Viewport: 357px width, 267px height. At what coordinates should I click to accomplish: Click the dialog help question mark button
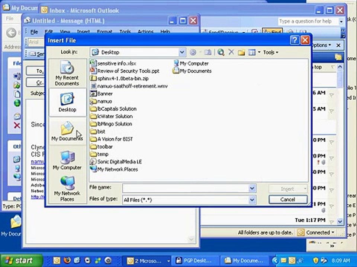[295, 40]
